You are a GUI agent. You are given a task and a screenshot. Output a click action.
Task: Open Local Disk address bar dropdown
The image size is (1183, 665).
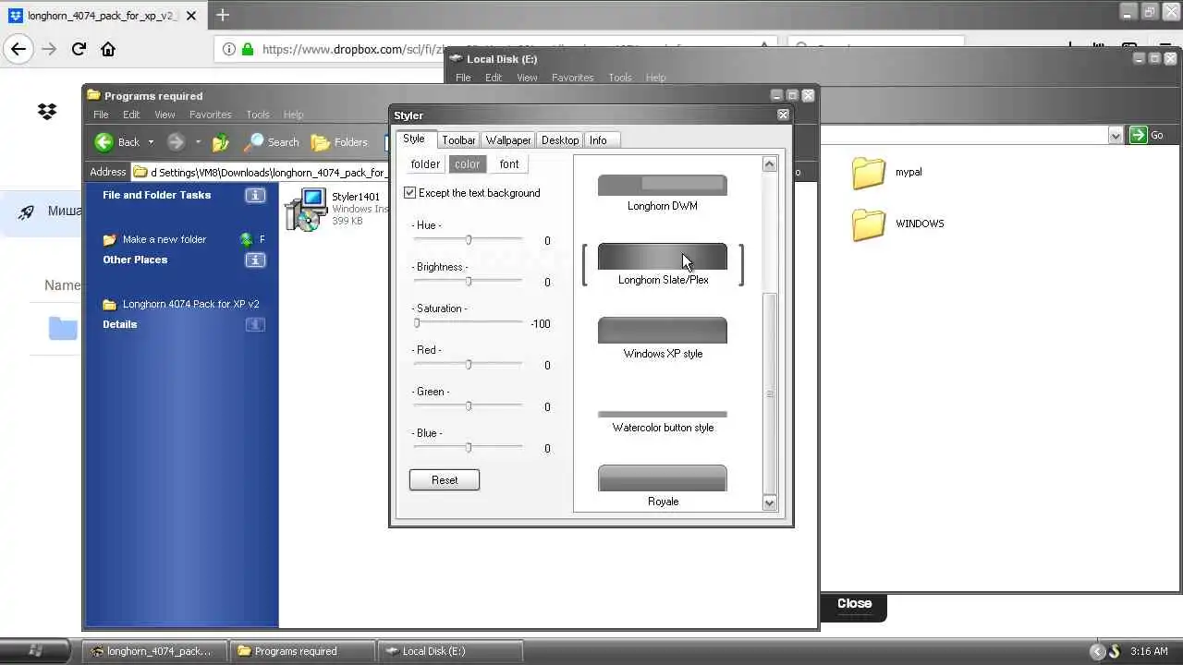[x=1116, y=135]
